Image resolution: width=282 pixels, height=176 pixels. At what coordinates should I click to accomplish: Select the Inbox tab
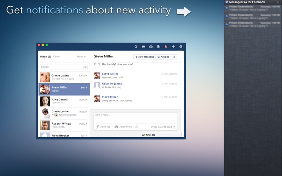click(x=45, y=57)
